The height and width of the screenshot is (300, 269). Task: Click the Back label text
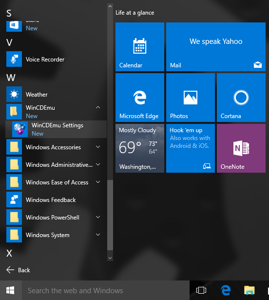tap(24, 270)
